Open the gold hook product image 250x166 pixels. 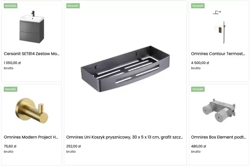pos(32,111)
